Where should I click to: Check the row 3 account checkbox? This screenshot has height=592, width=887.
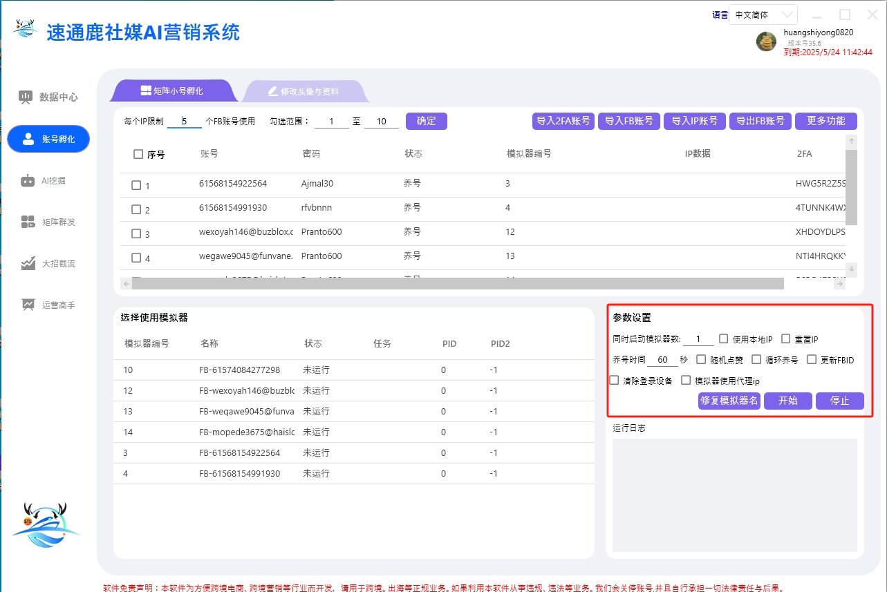pos(136,233)
